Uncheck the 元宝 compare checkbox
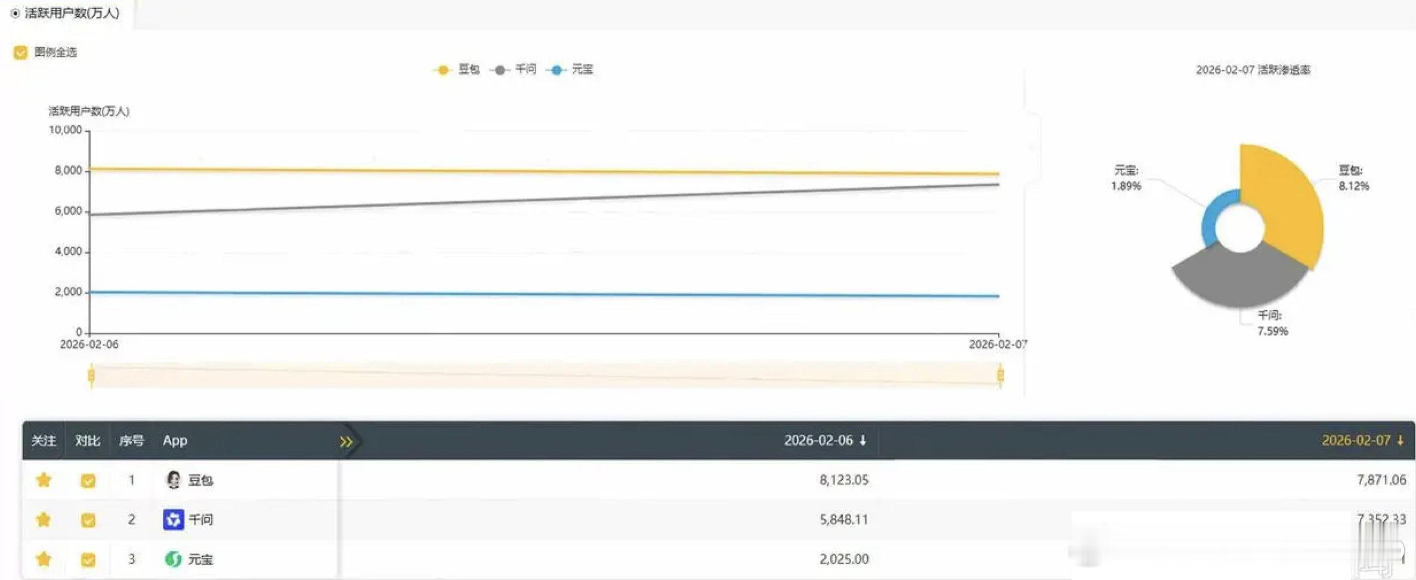The width and height of the screenshot is (1416, 580). coord(88,560)
